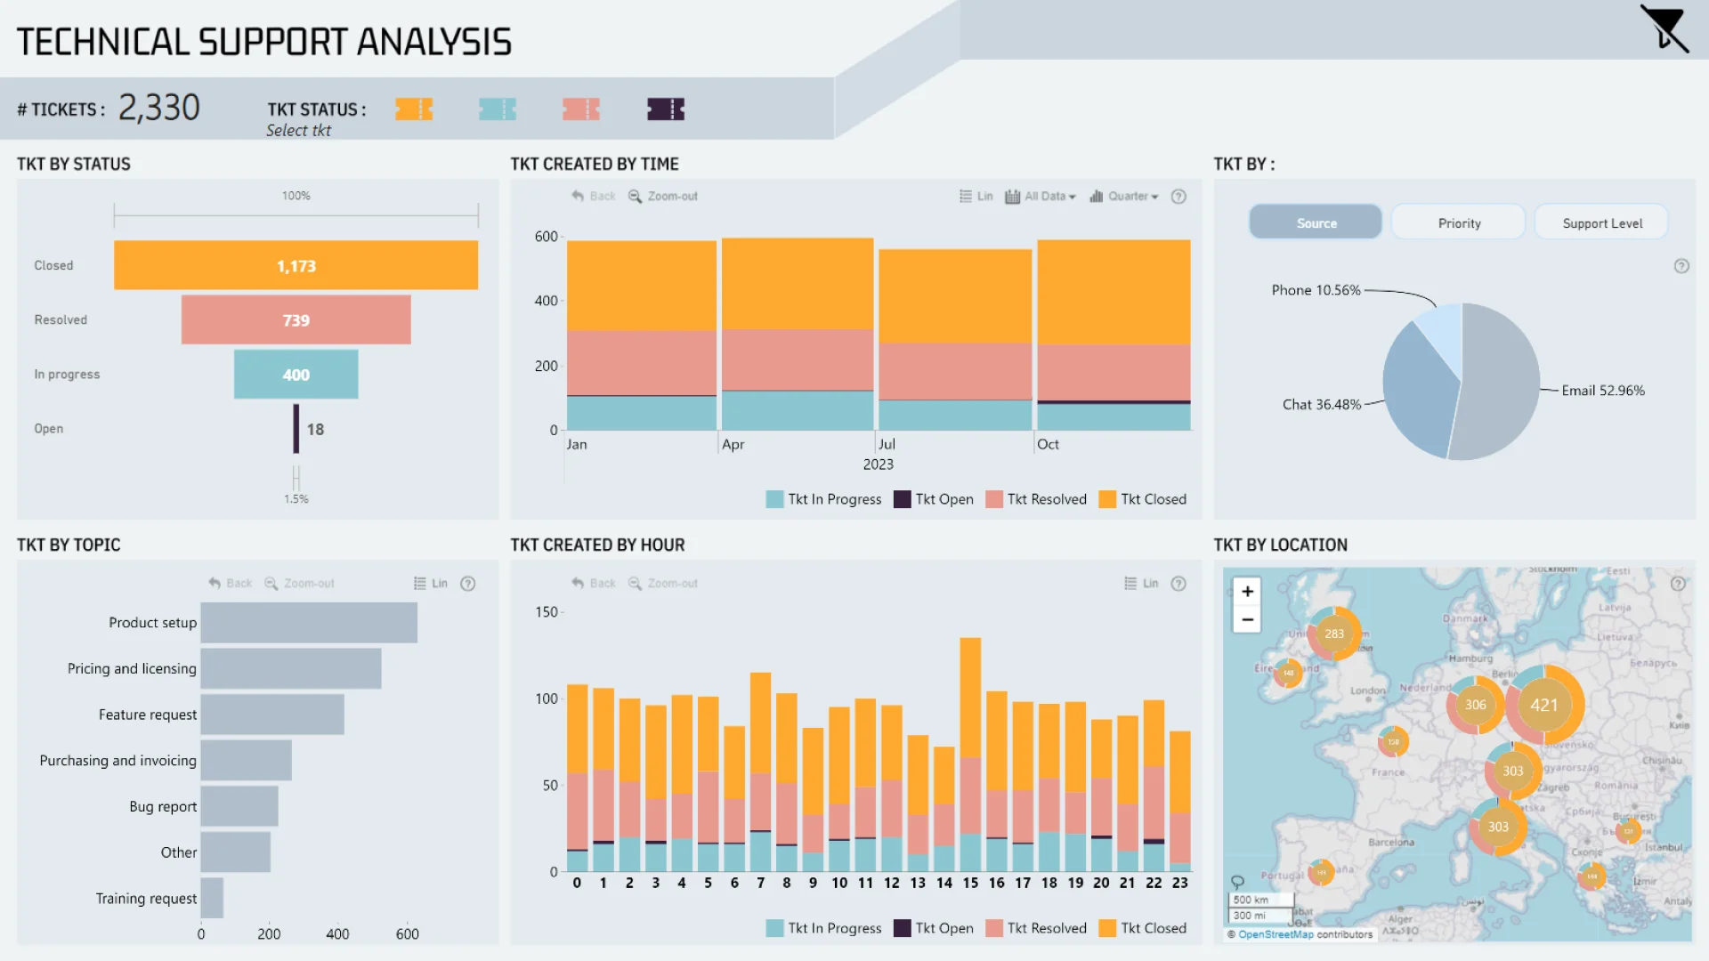Select the orange Closed ticket status icon
The height and width of the screenshot is (961, 1709).
pos(414,109)
